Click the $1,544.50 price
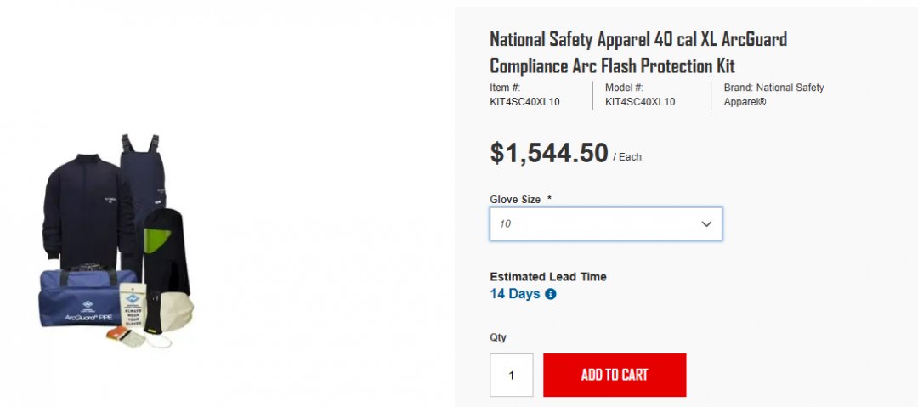 pos(549,153)
